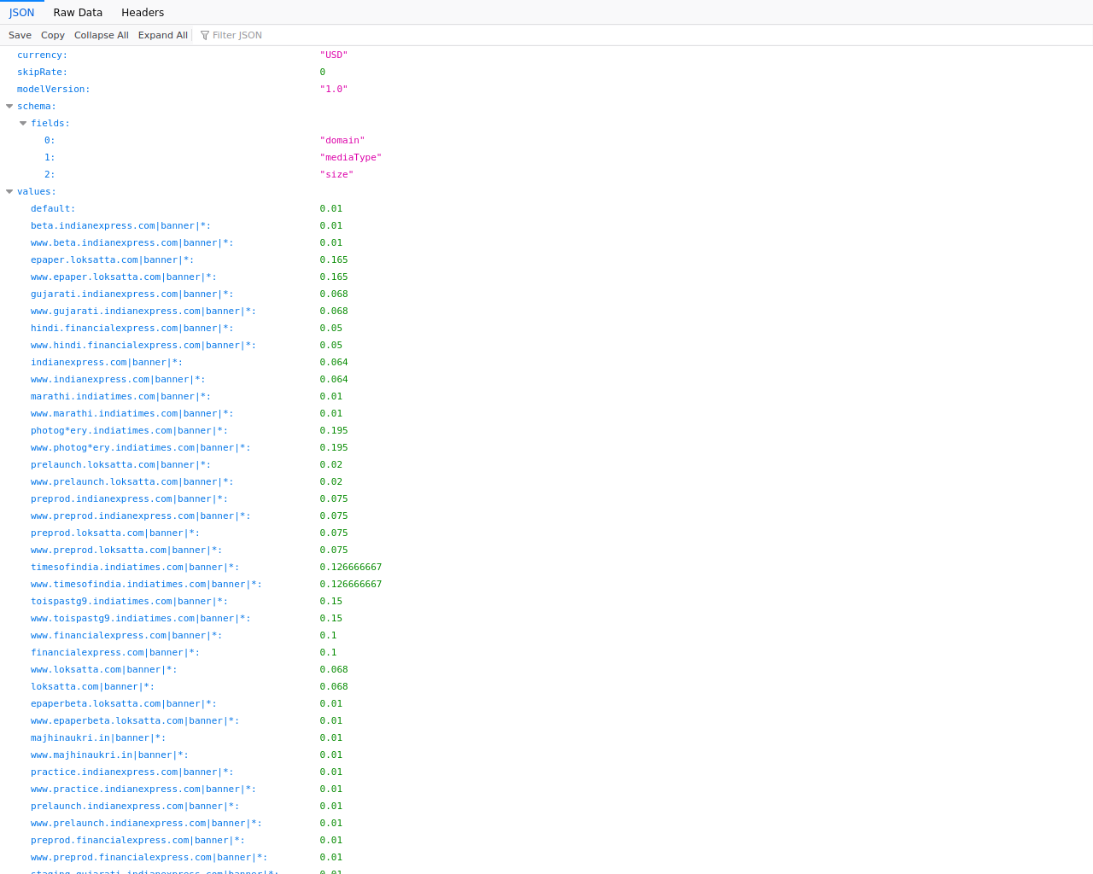Select www.prelaunch.loksatta.com|banner|* key
The width and height of the screenshot is (1093, 874).
tap(132, 481)
